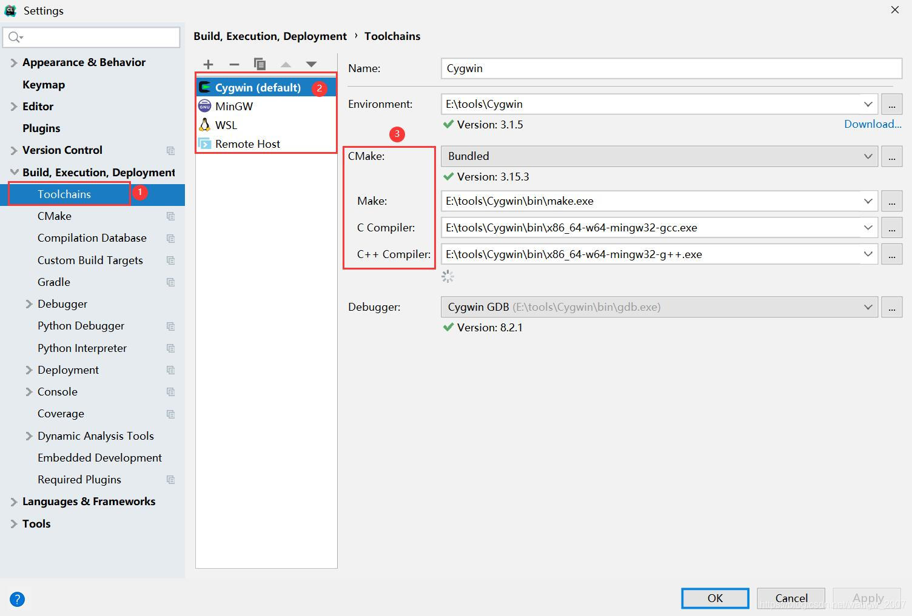Click the Cancel button

[791, 598]
